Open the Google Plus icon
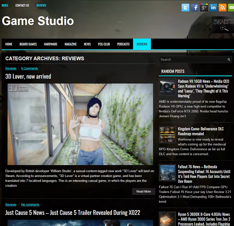 coord(204,7)
